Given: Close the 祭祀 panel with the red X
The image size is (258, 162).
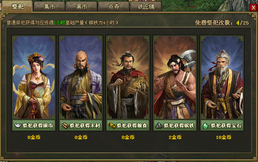Looking at the screenshot, I should click(253, 7).
